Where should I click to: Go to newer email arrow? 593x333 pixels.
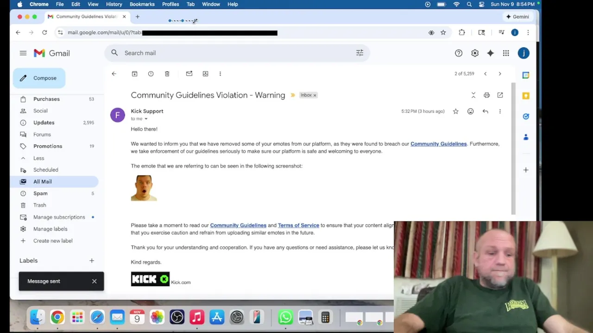pos(485,74)
